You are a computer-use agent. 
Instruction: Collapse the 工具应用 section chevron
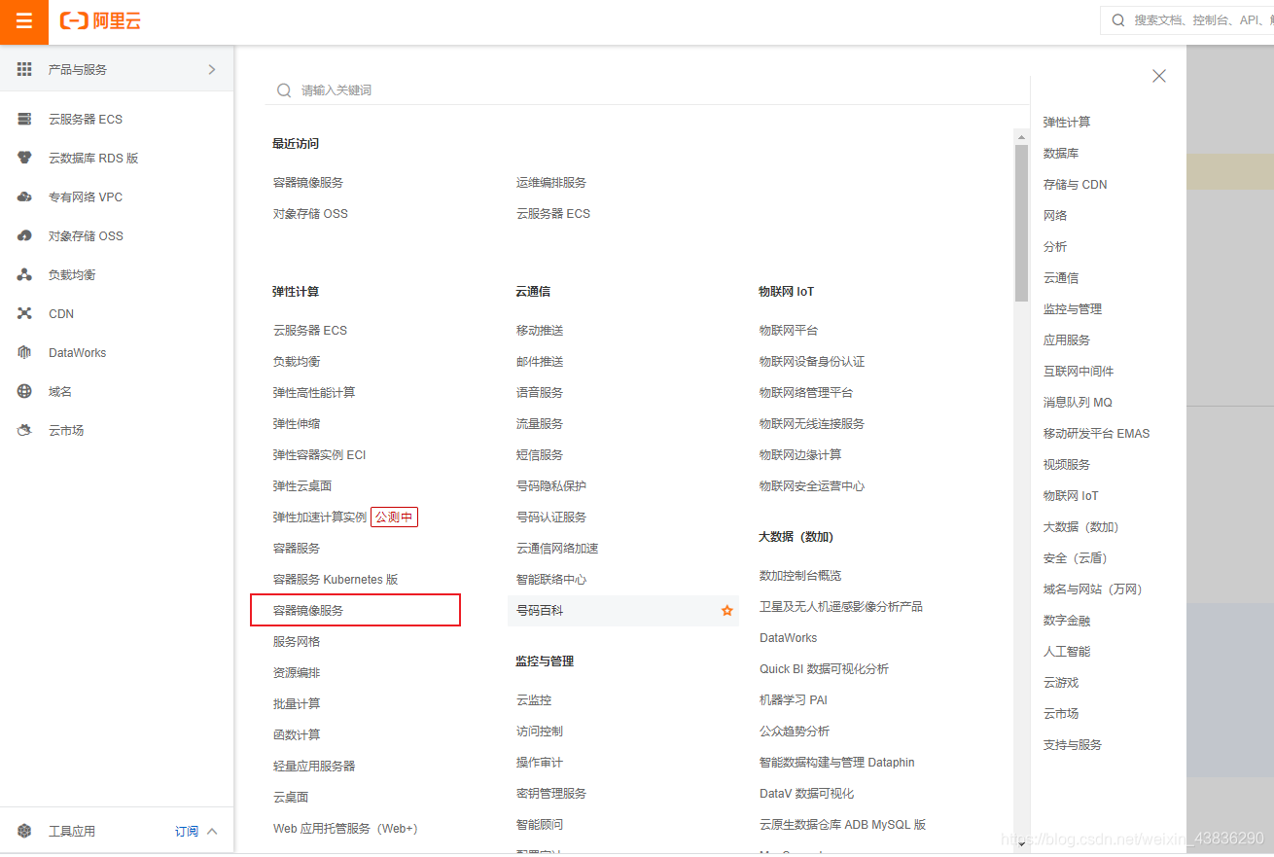pyautogui.click(x=212, y=831)
